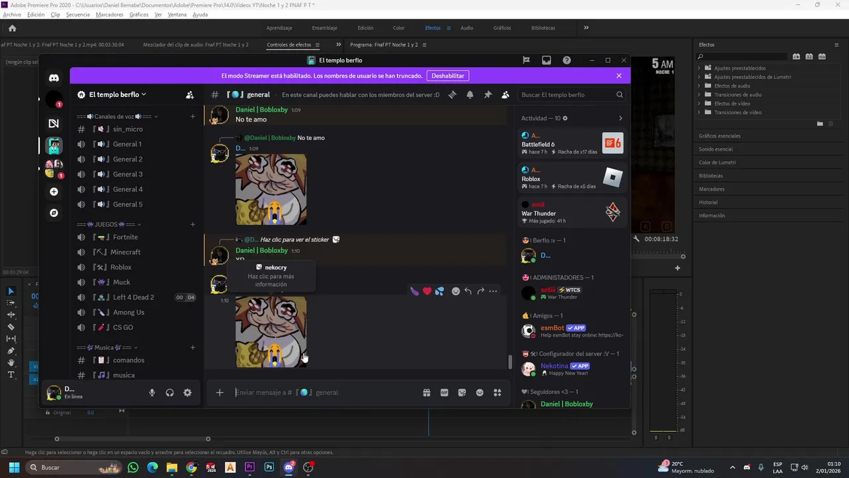Open threads icon in channel header

(452, 95)
